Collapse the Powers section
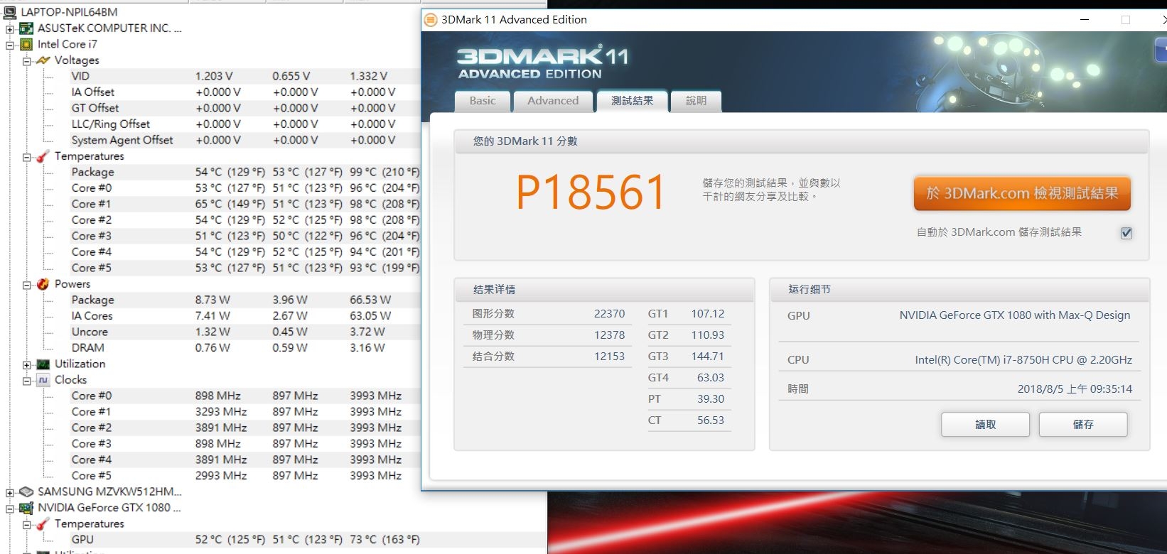 pos(27,284)
